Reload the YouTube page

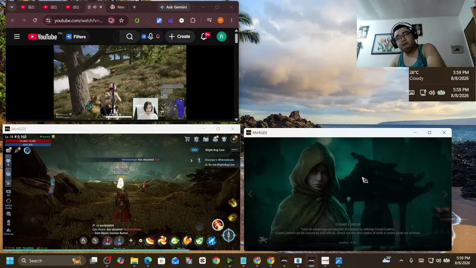[35, 20]
